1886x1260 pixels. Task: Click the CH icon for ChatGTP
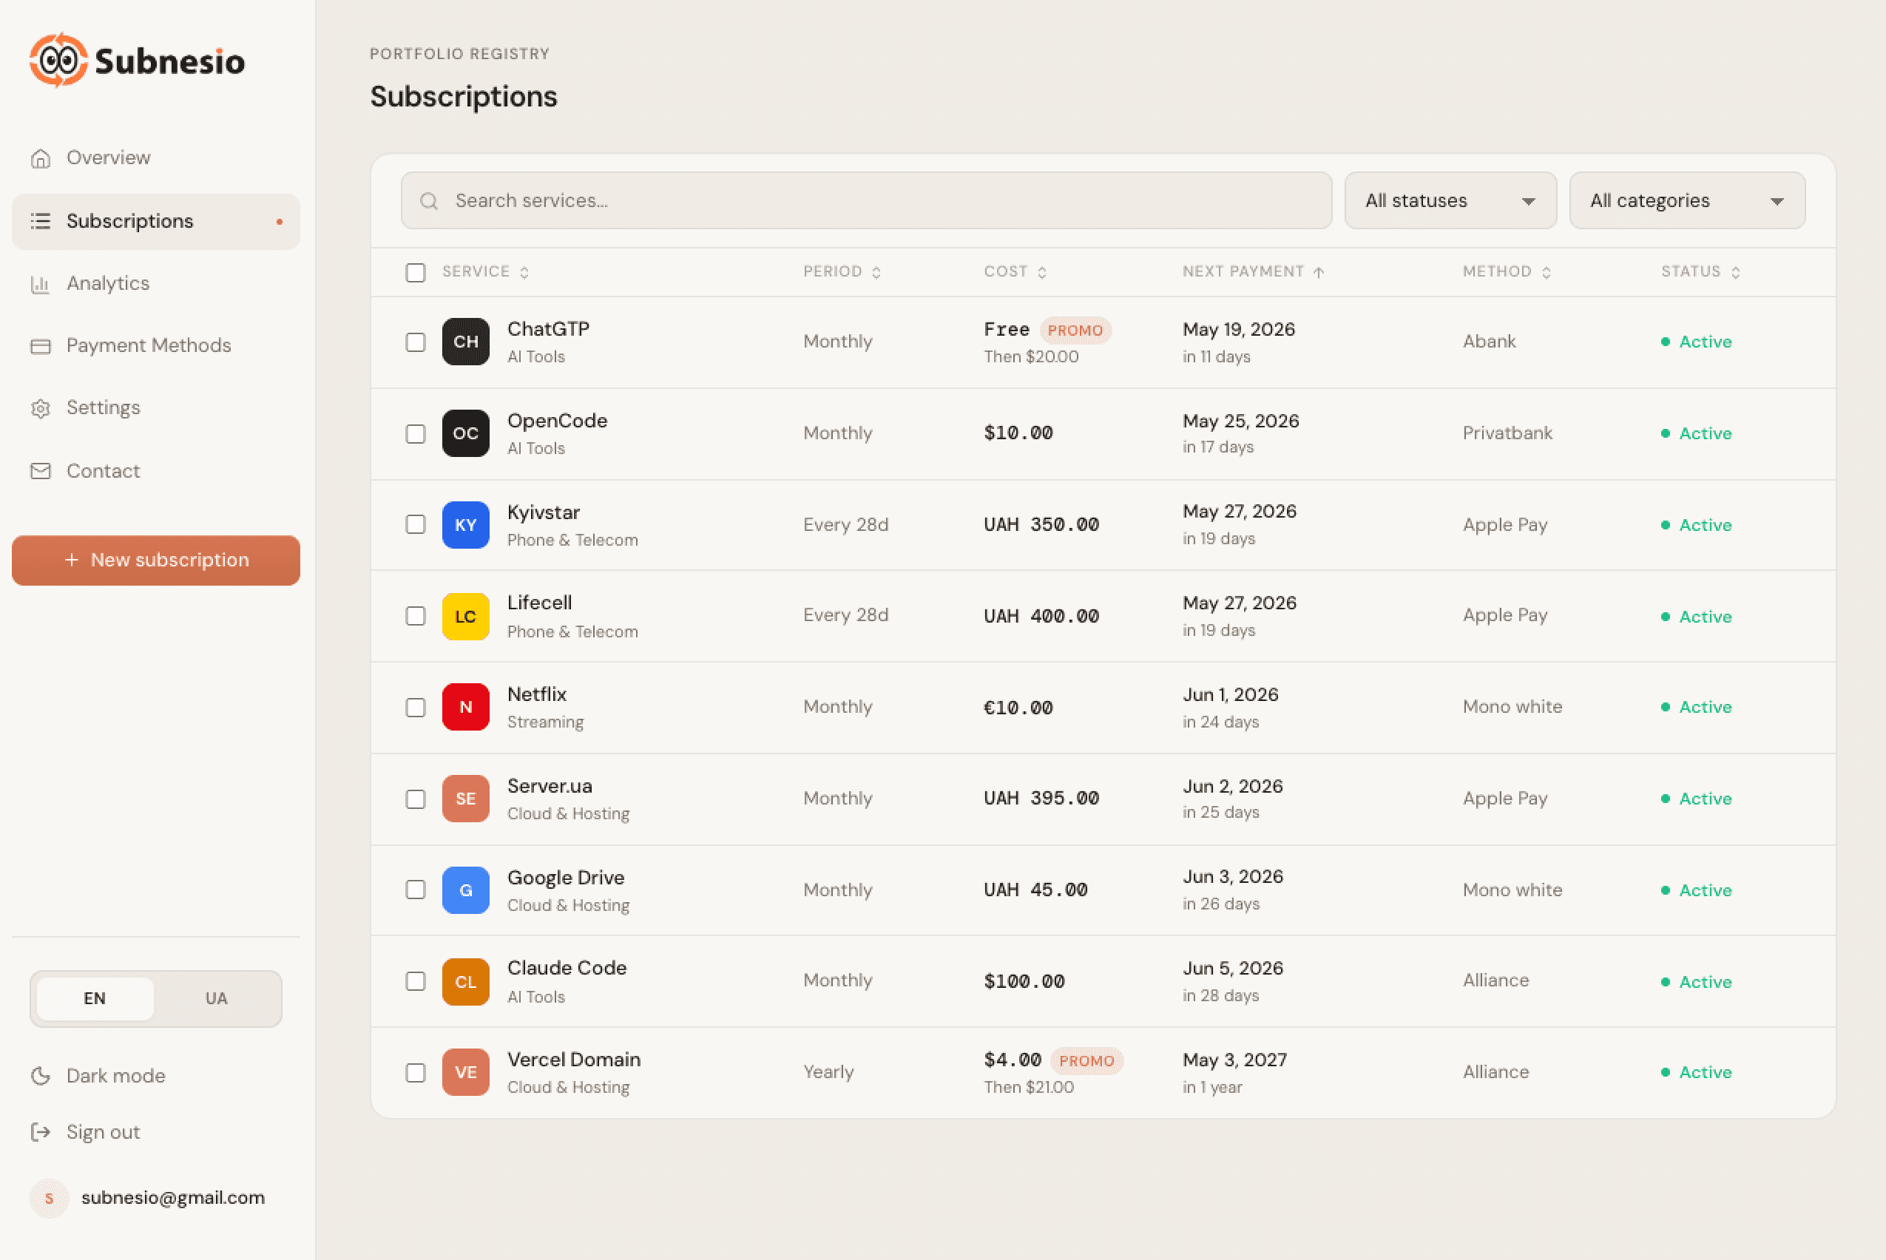click(466, 342)
